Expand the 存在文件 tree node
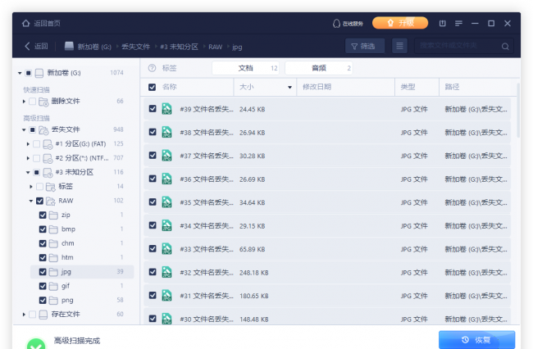The width and height of the screenshot is (533, 349). pos(24,315)
